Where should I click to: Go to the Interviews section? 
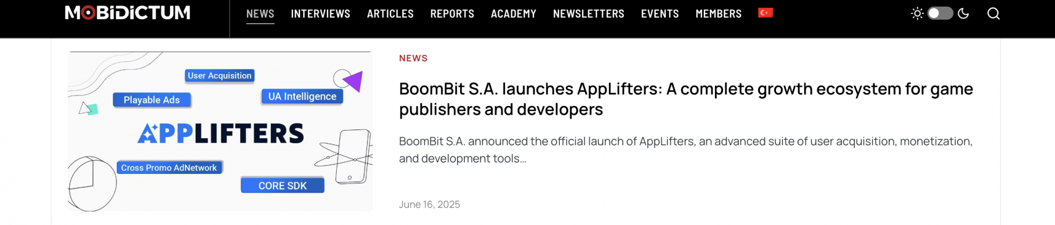[320, 14]
